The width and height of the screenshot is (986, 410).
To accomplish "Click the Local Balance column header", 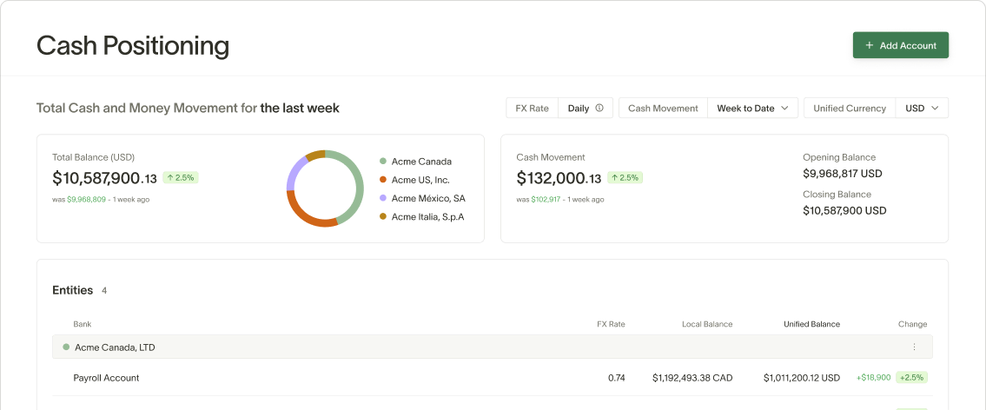I will click(707, 325).
